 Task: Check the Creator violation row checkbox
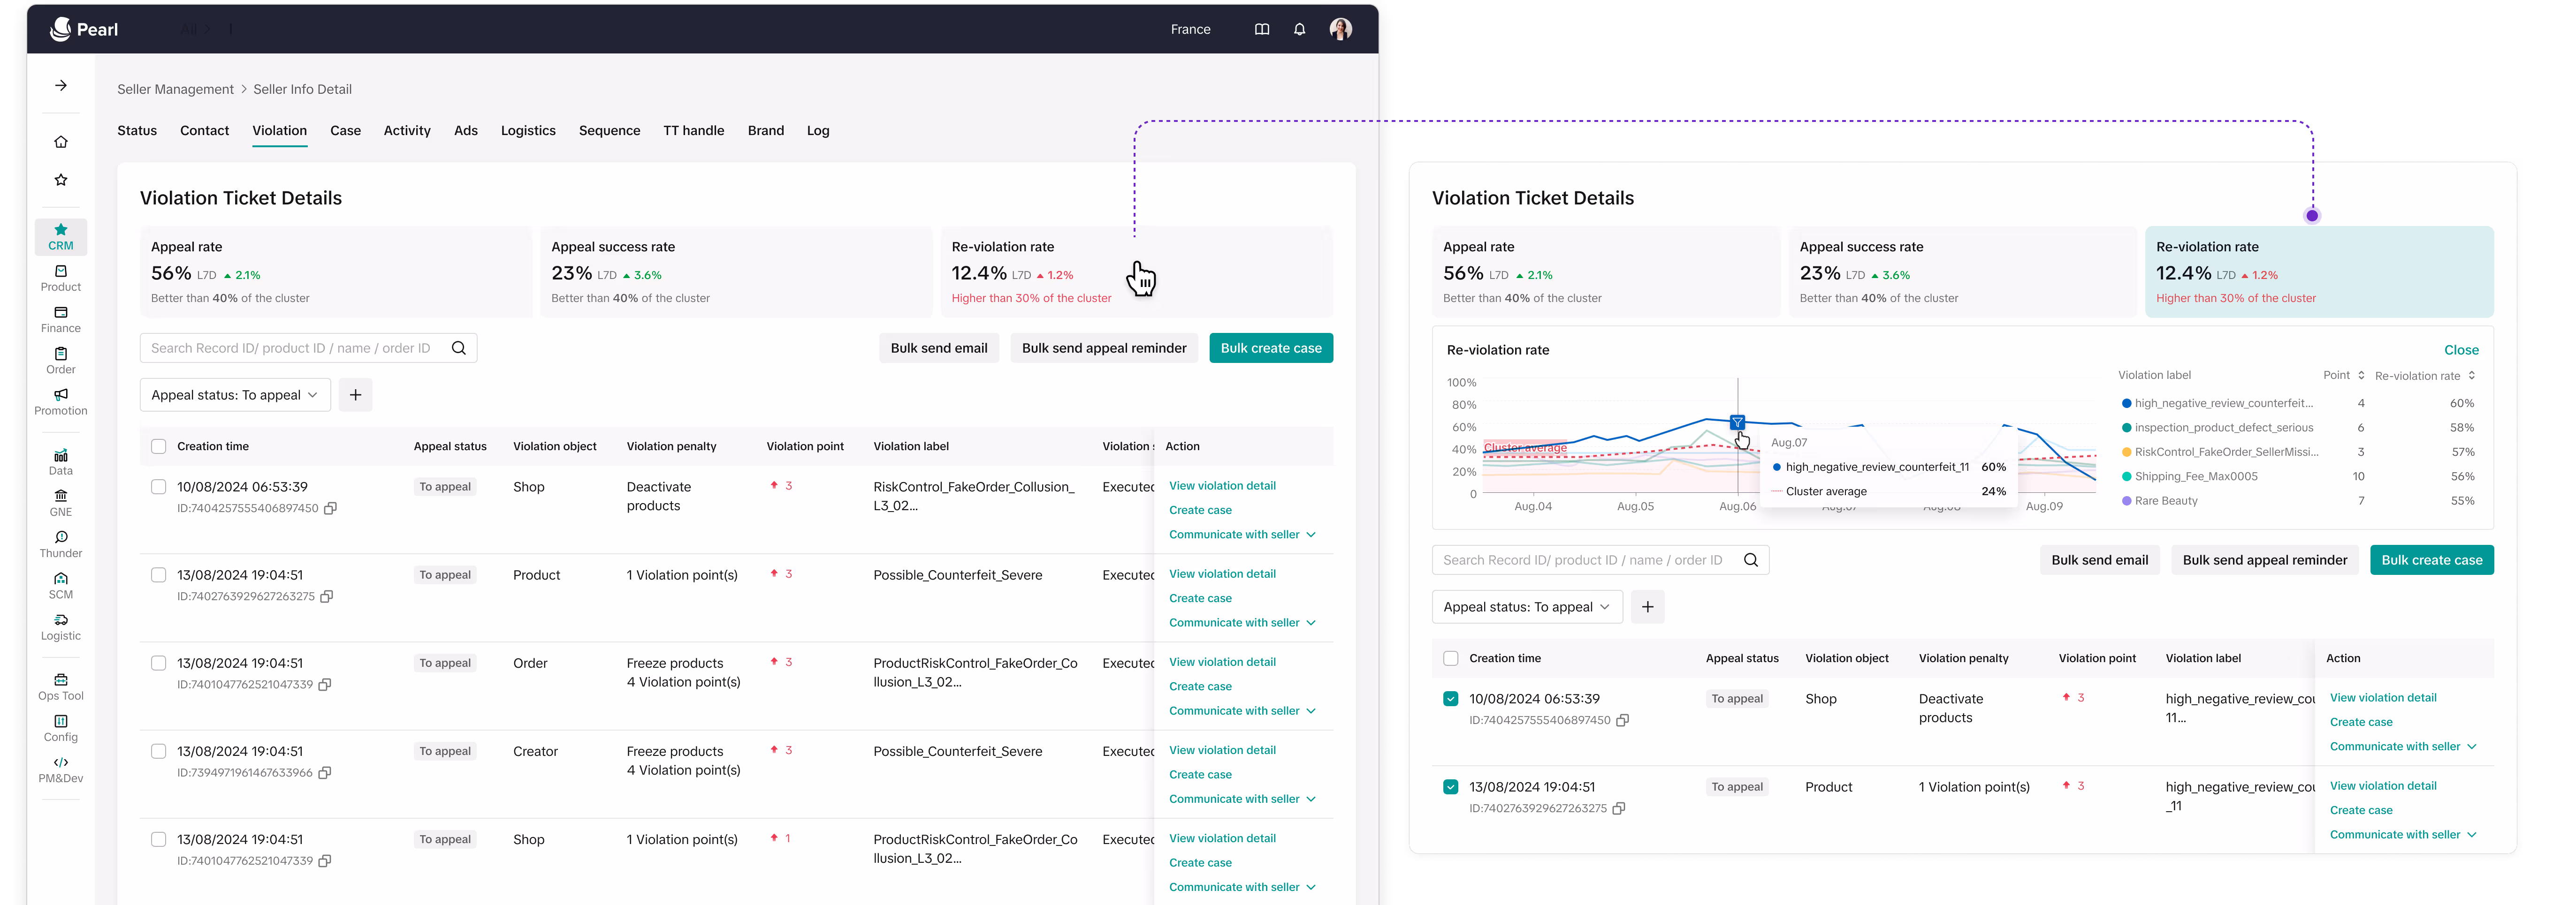(158, 751)
